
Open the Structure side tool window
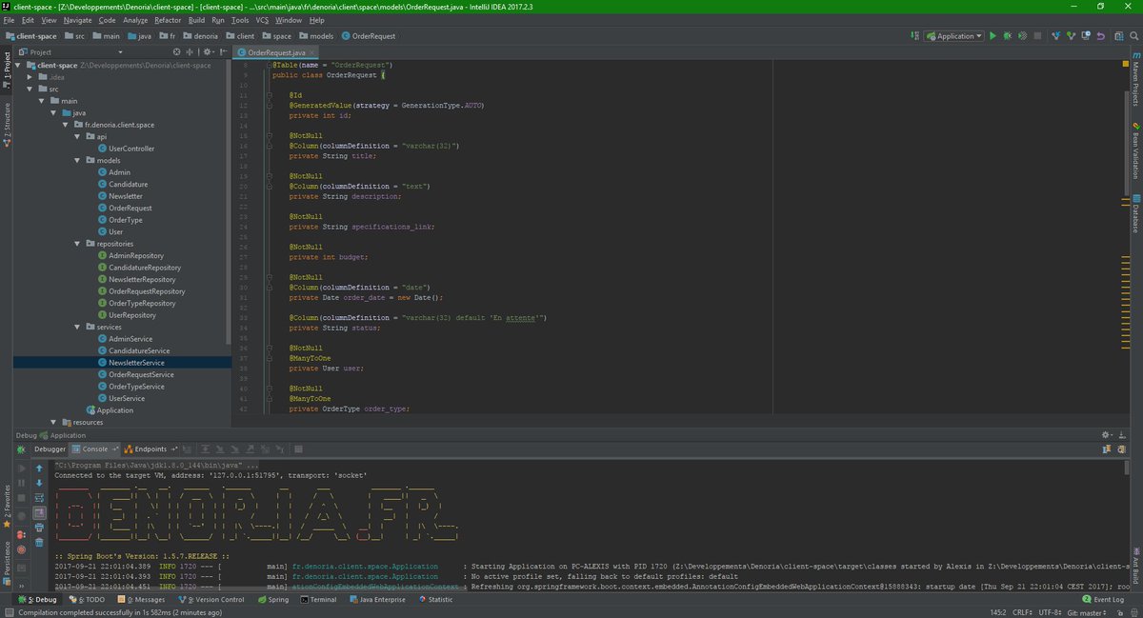click(7, 124)
